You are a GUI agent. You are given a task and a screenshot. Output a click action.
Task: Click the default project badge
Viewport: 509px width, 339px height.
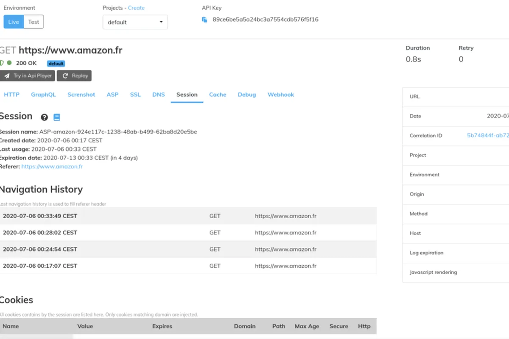pyautogui.click(x=56, y=64)
